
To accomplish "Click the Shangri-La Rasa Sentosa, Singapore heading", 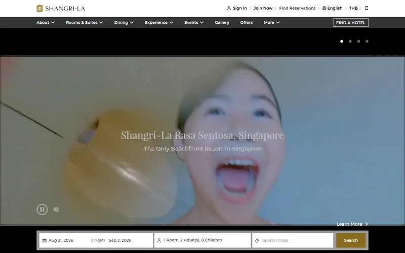I will tap(202, 135).
